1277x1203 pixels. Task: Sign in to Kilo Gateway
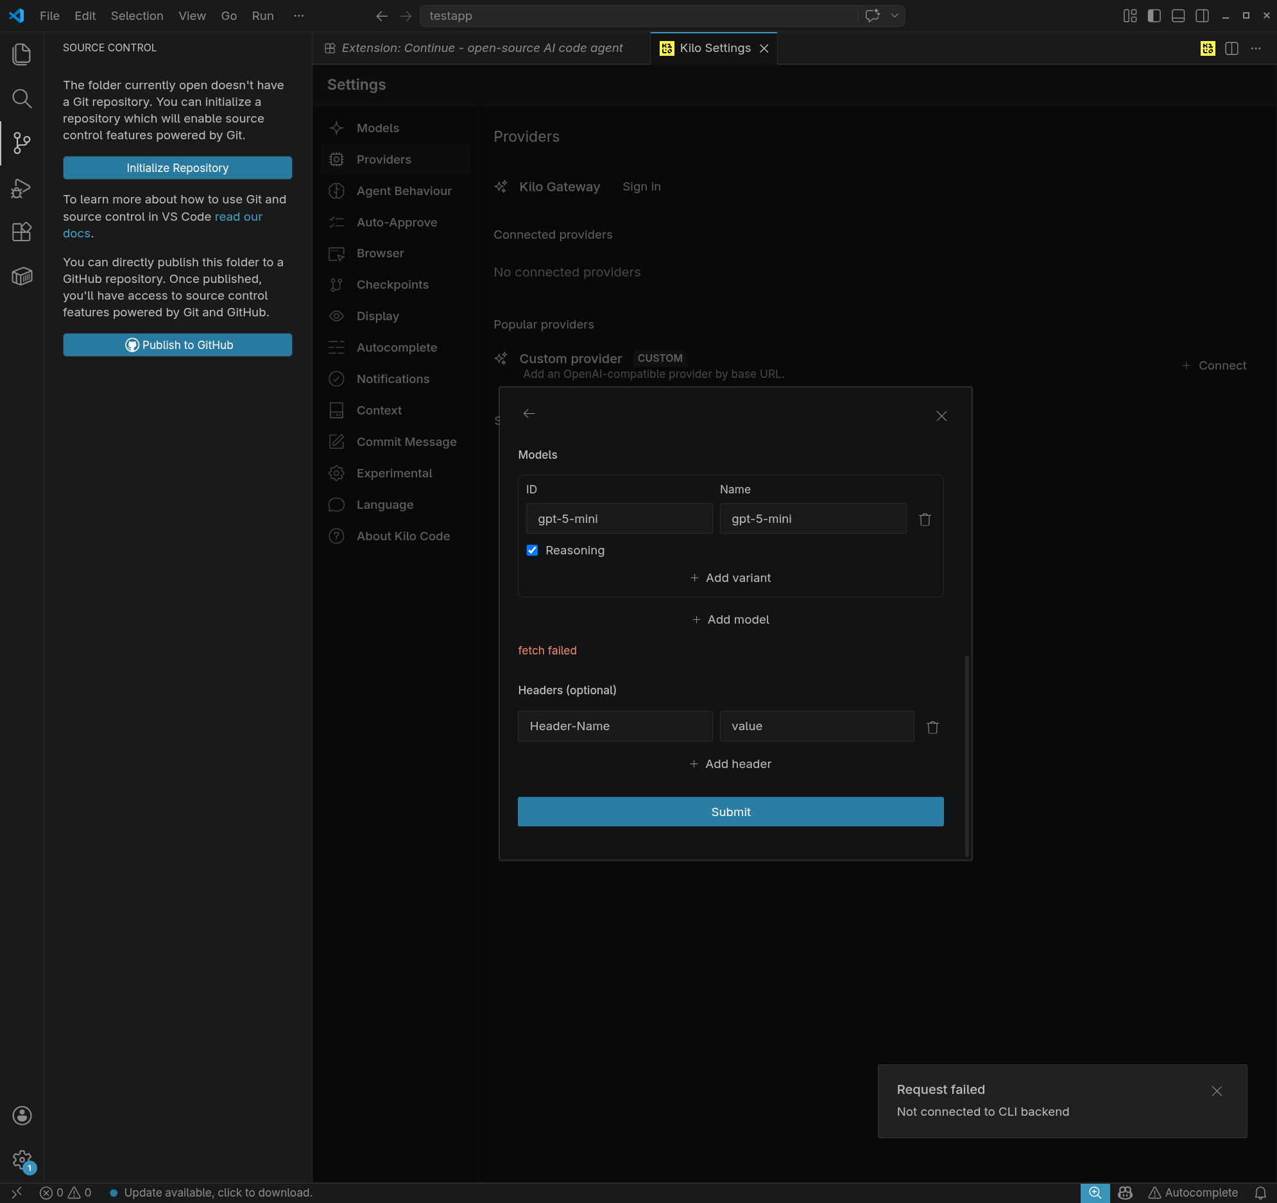(641, 186)
